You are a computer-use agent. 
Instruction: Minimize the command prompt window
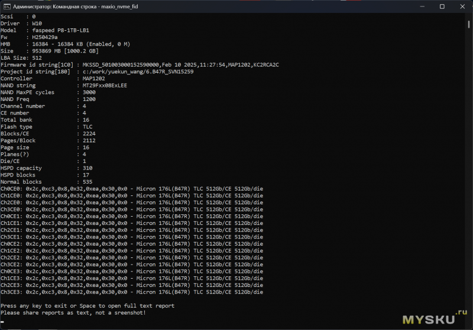pyautogui.click(x=422, y=6)
